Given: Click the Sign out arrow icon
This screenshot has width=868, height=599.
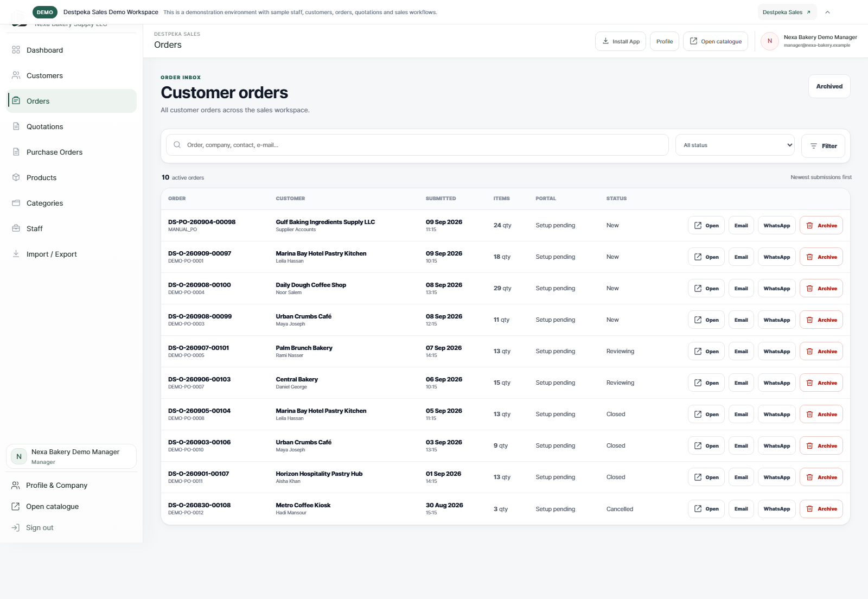Looking at the screenshot, I should 15,527.
